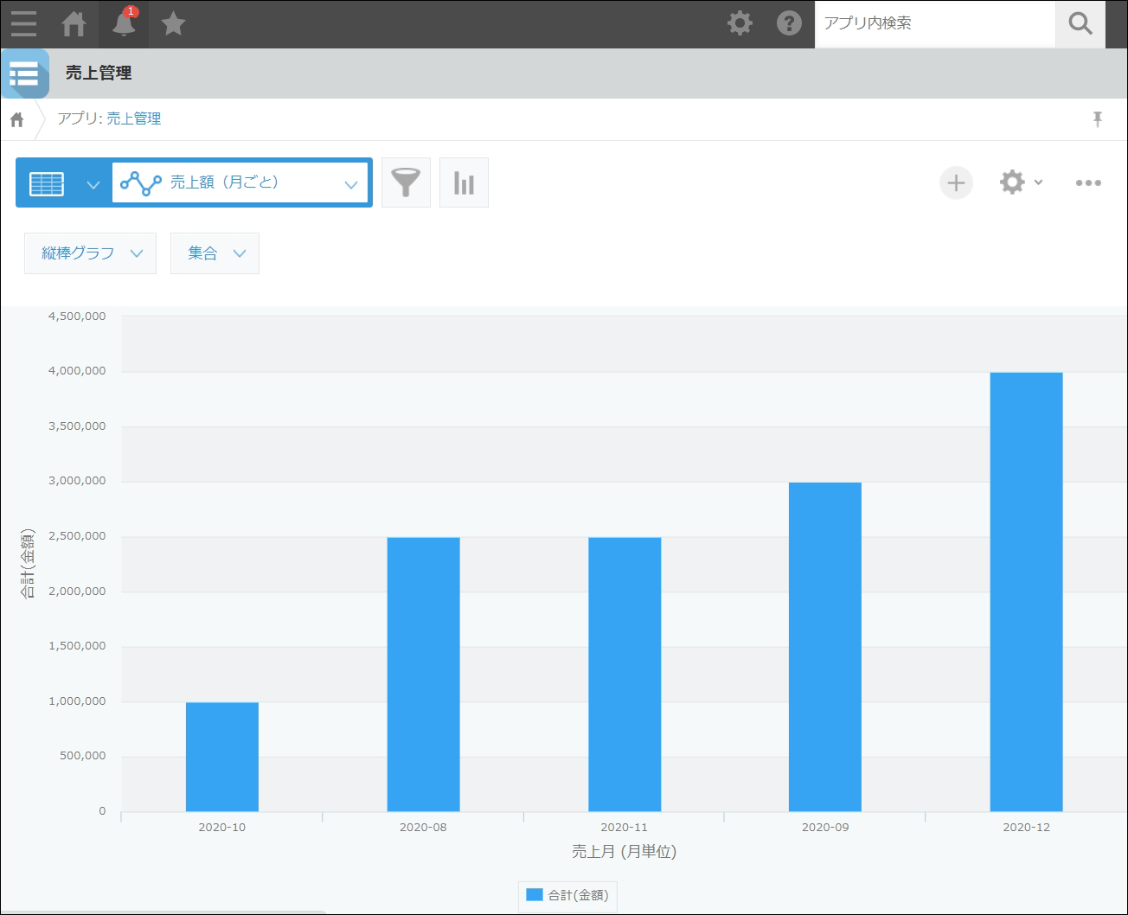Open the filter funnel settings
This screenshot has width=1128, height=915.
pos(406,182)
